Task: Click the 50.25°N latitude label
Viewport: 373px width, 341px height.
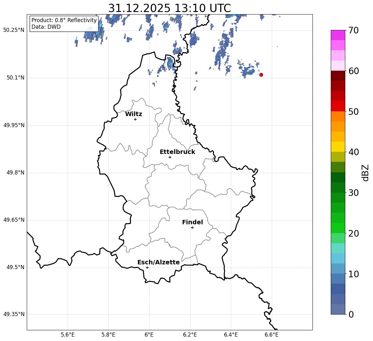Action: click(14, 30)
